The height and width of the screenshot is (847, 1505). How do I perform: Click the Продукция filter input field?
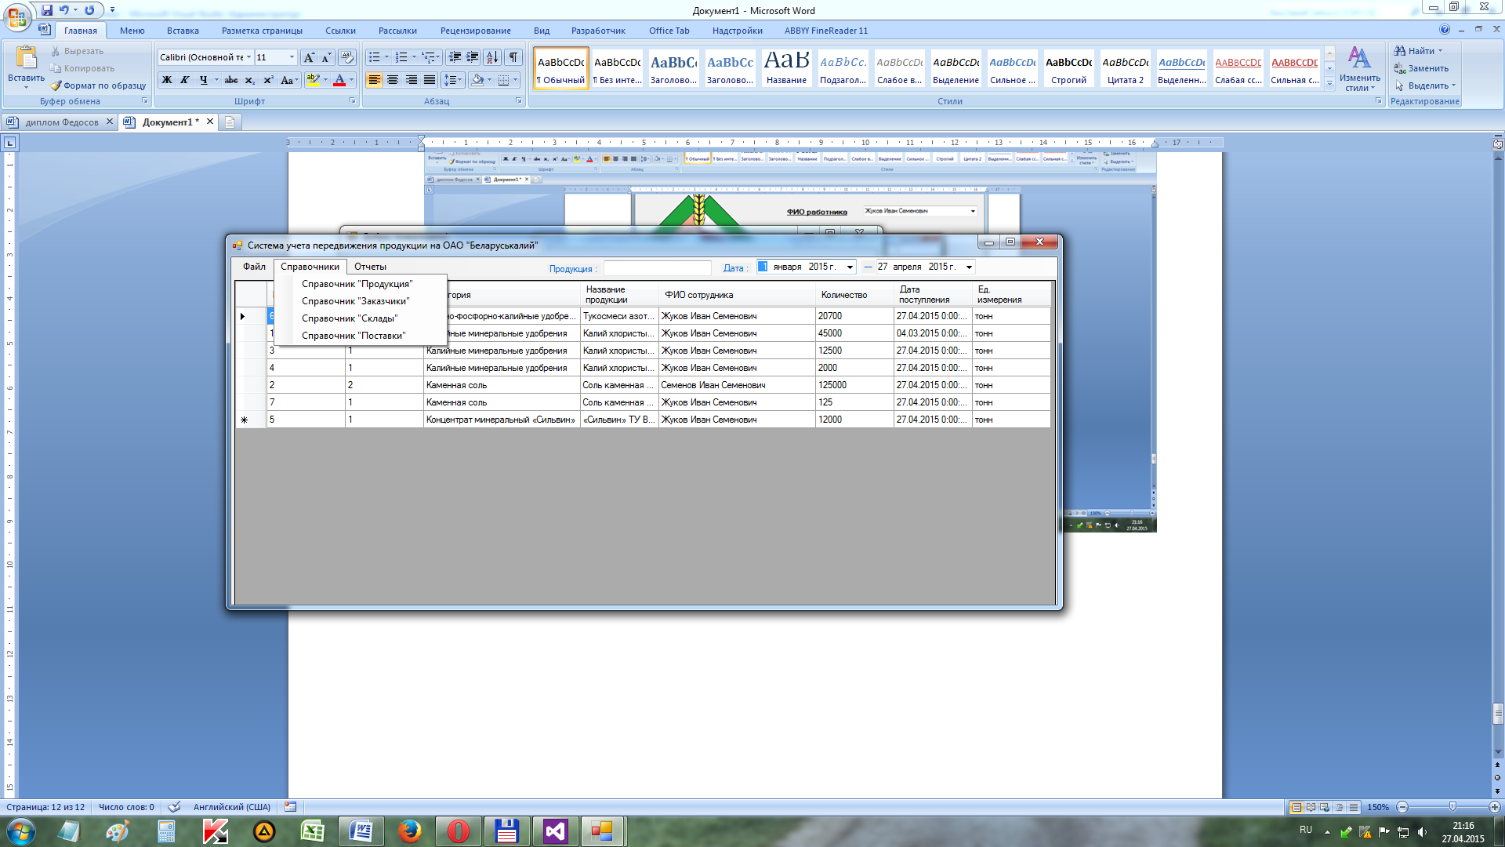(x=657, y=267)
